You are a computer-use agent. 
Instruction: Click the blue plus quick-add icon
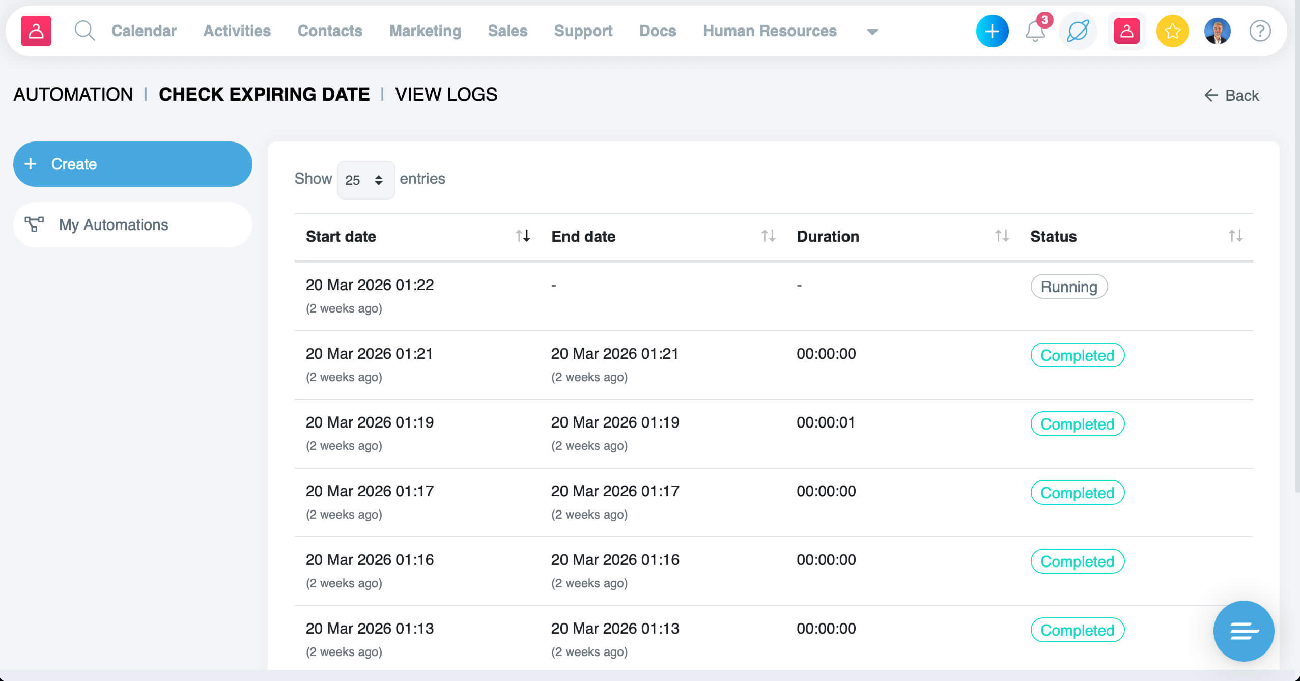(992, 32)
